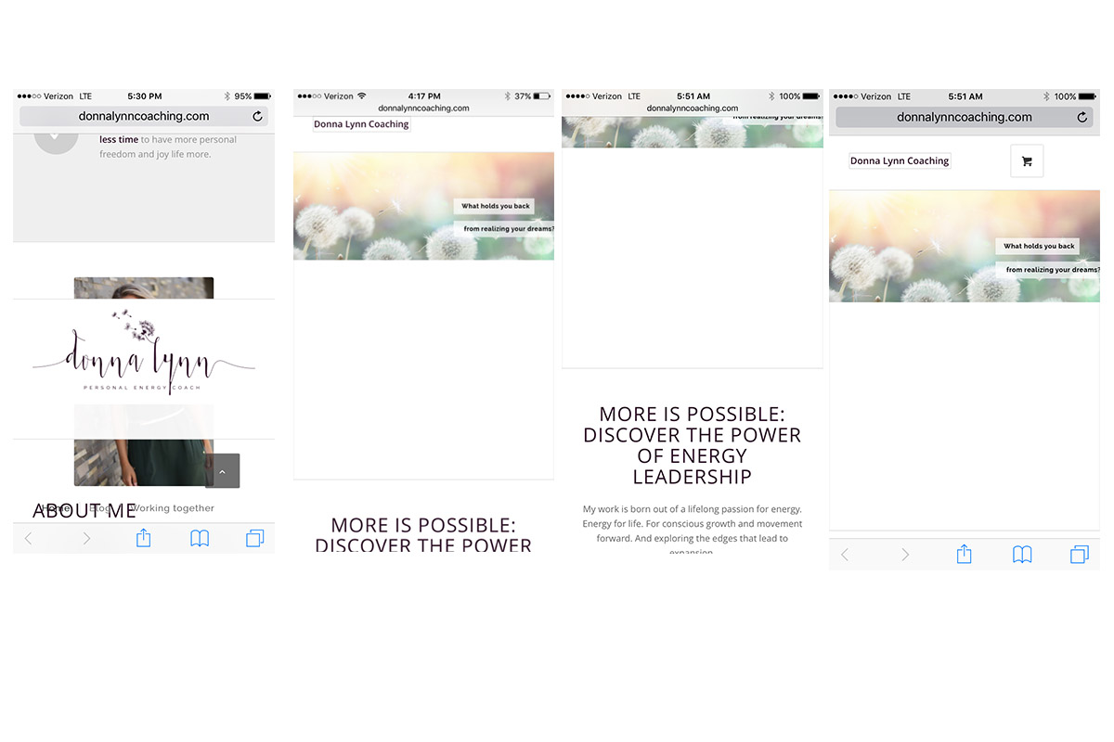
Task: Tap the Wi-Fi icon in the 4:17 PM status bar
Action: click(362, 96)
